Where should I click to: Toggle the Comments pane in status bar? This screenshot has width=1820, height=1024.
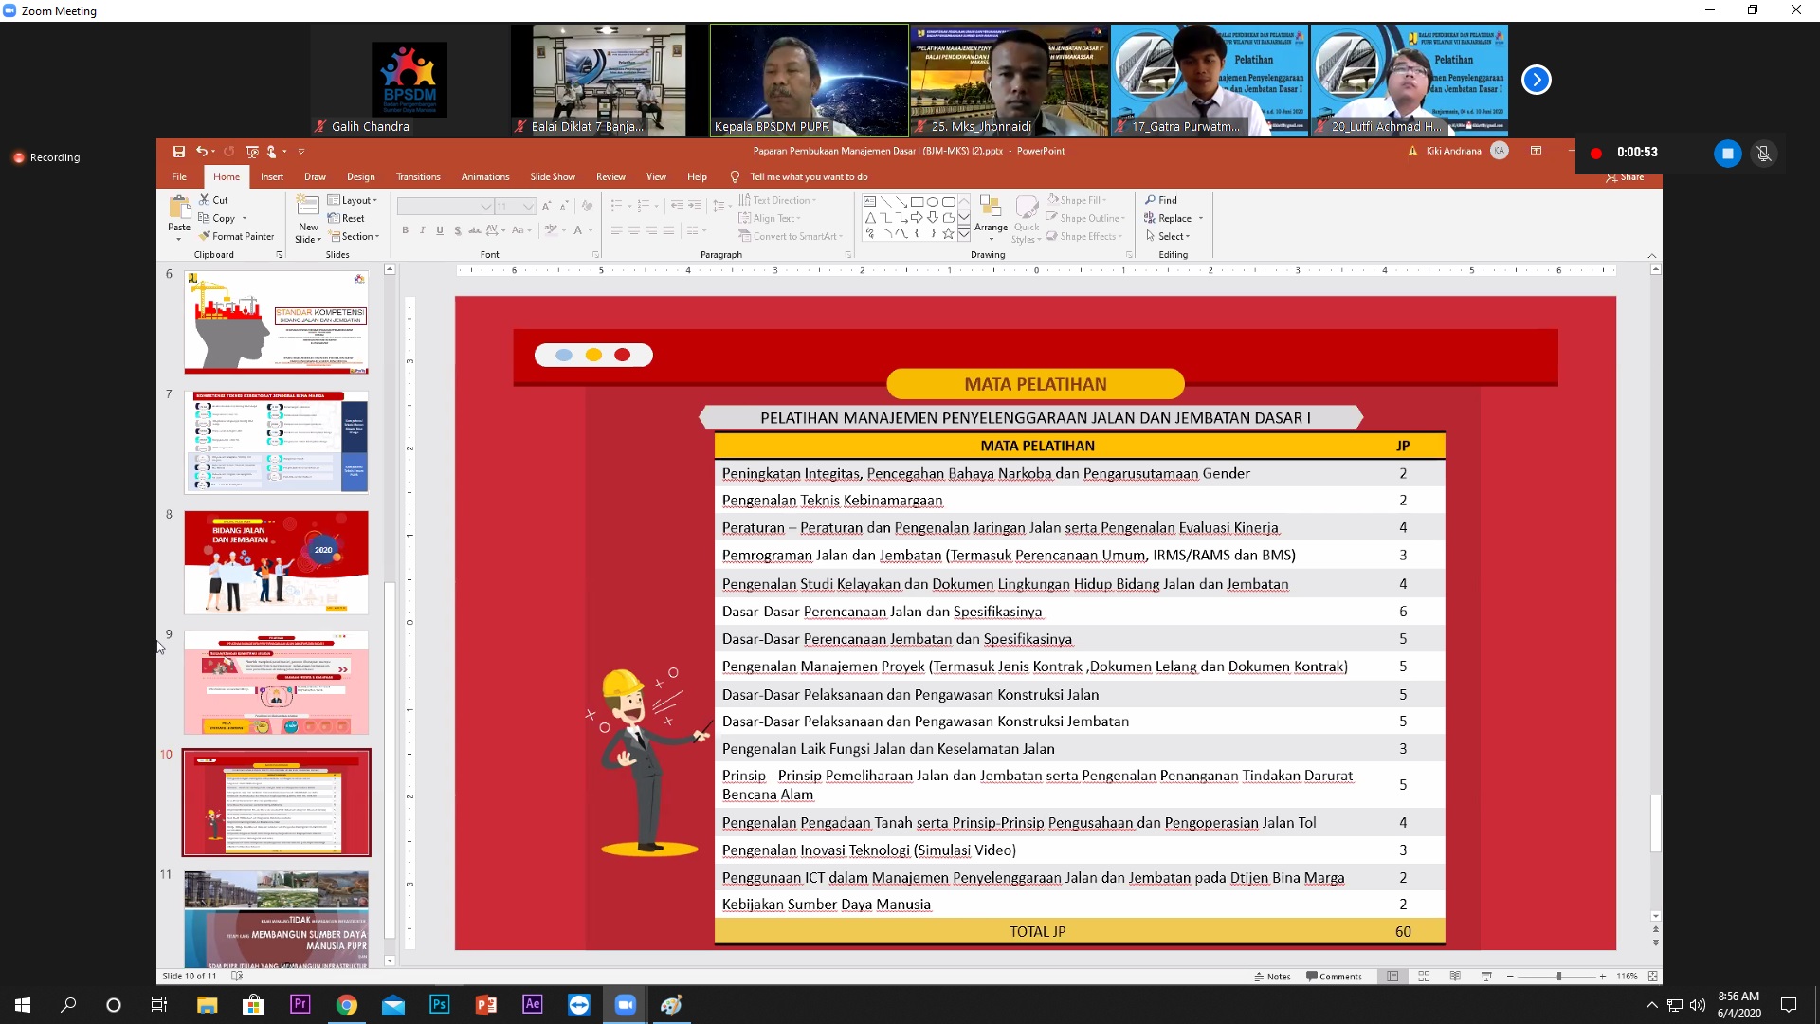pos(1334,976)
